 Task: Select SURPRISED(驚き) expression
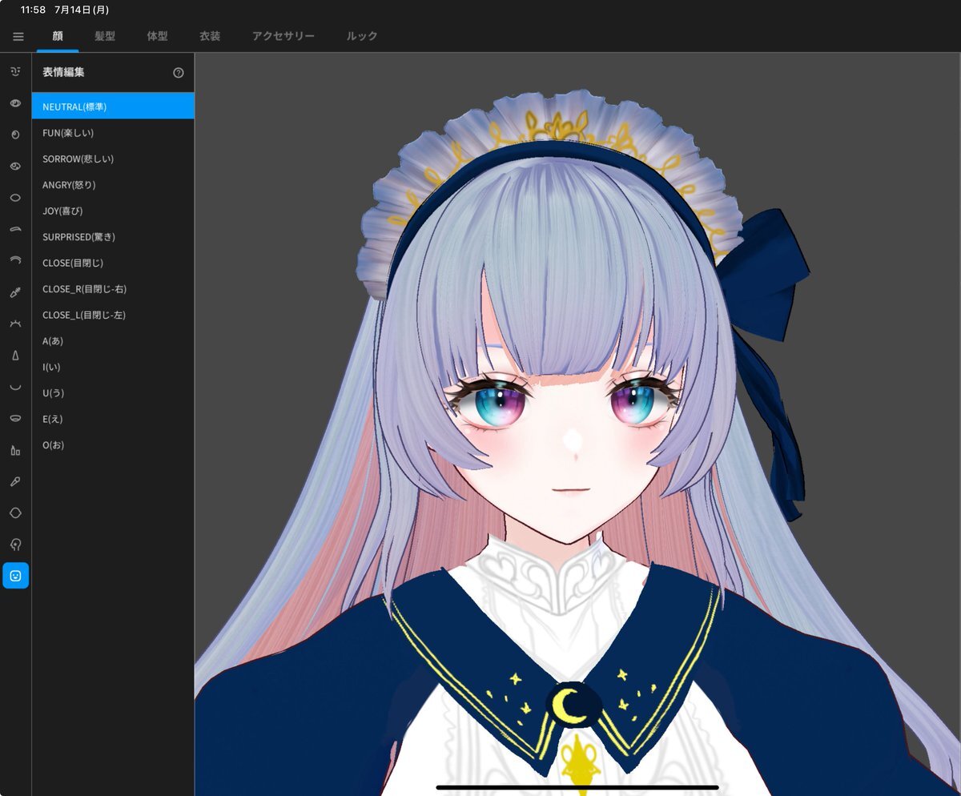[x=113, y=237]
